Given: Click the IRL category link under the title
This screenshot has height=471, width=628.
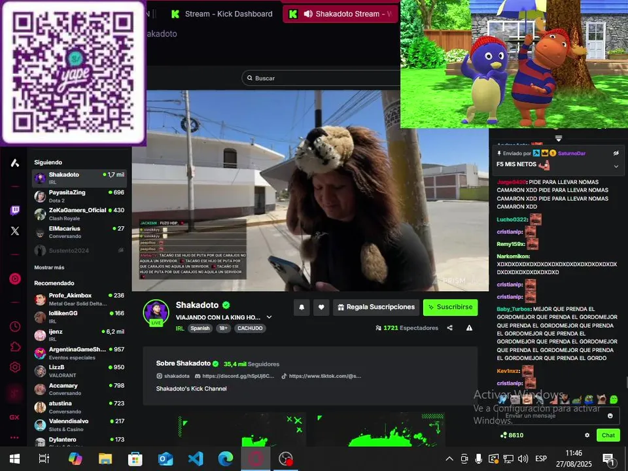Looking at the screenshot, I should point(180,328).
